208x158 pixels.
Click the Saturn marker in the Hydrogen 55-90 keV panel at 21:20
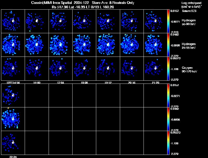click(155, 20)
